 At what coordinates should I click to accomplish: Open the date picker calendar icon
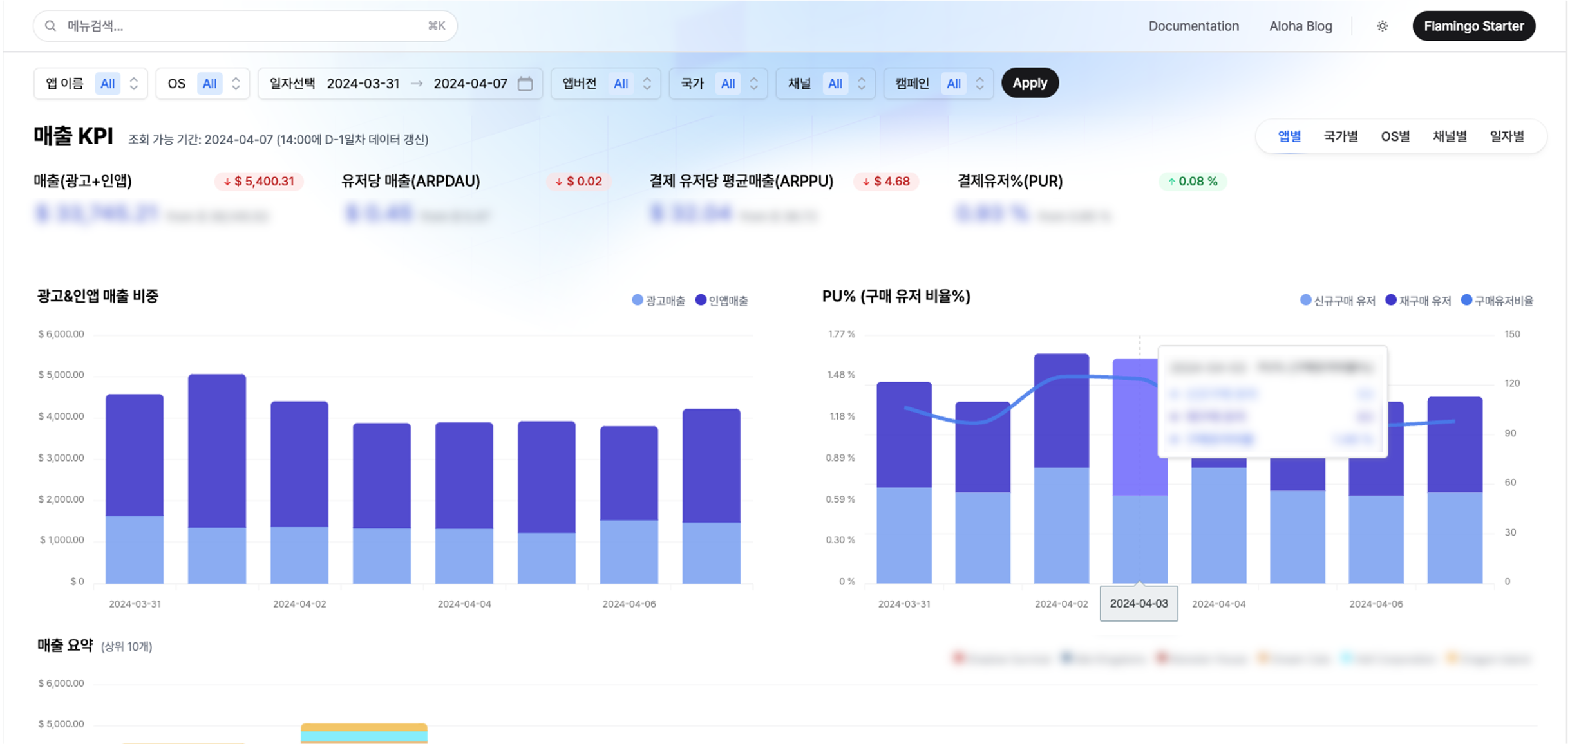coord(526,83)
